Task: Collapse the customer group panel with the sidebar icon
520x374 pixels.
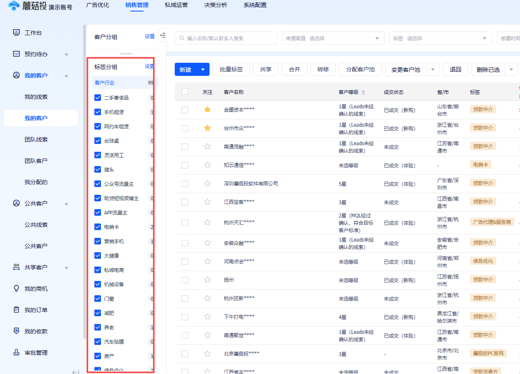Action: (162, 35)
